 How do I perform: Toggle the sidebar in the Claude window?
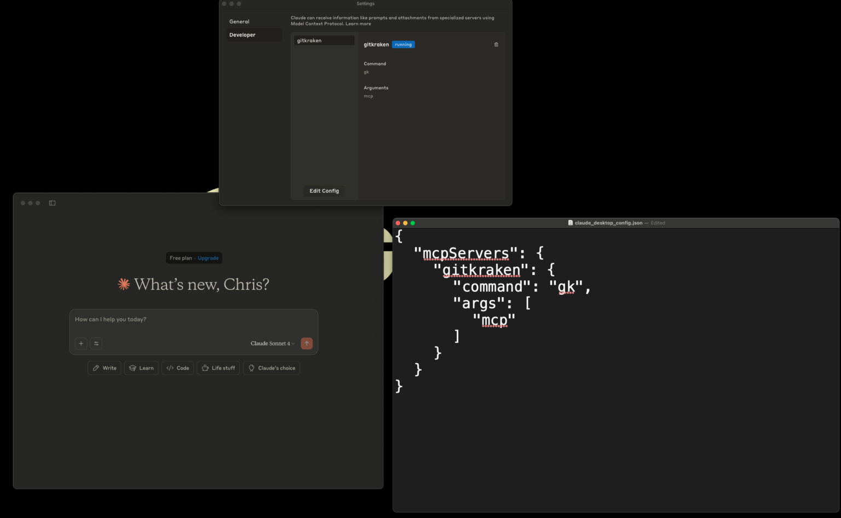coord(52,203)
